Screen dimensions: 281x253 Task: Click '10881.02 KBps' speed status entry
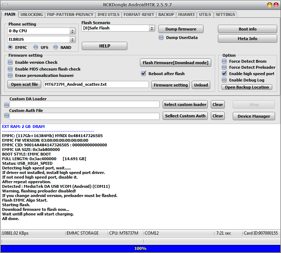click(x=15, y=233)
